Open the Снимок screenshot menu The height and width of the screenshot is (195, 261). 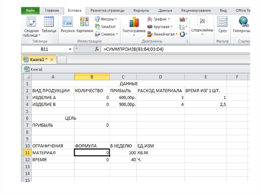coord(106,34)
